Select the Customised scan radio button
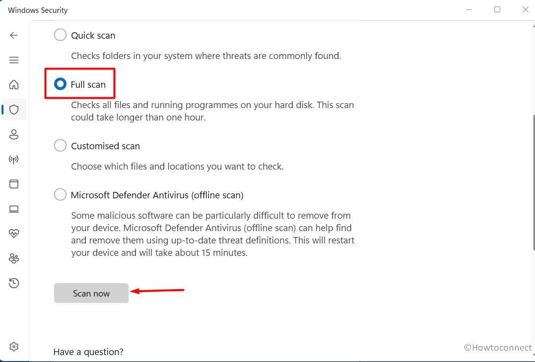The height and width of the screenshot is (362, 535). (x=60, y=146)
